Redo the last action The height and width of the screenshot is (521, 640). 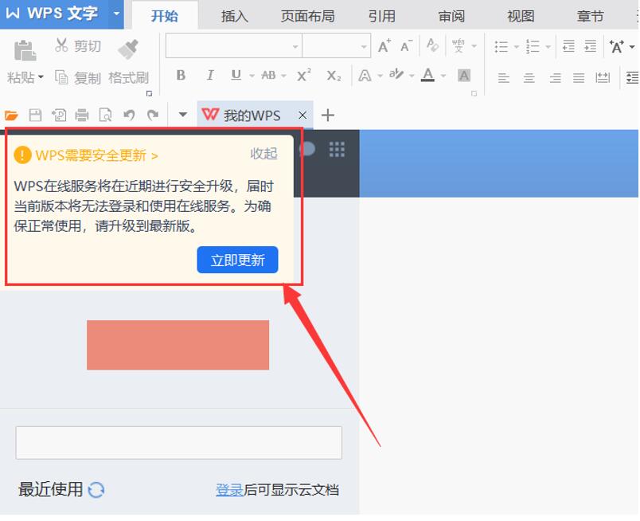point(153,116)
